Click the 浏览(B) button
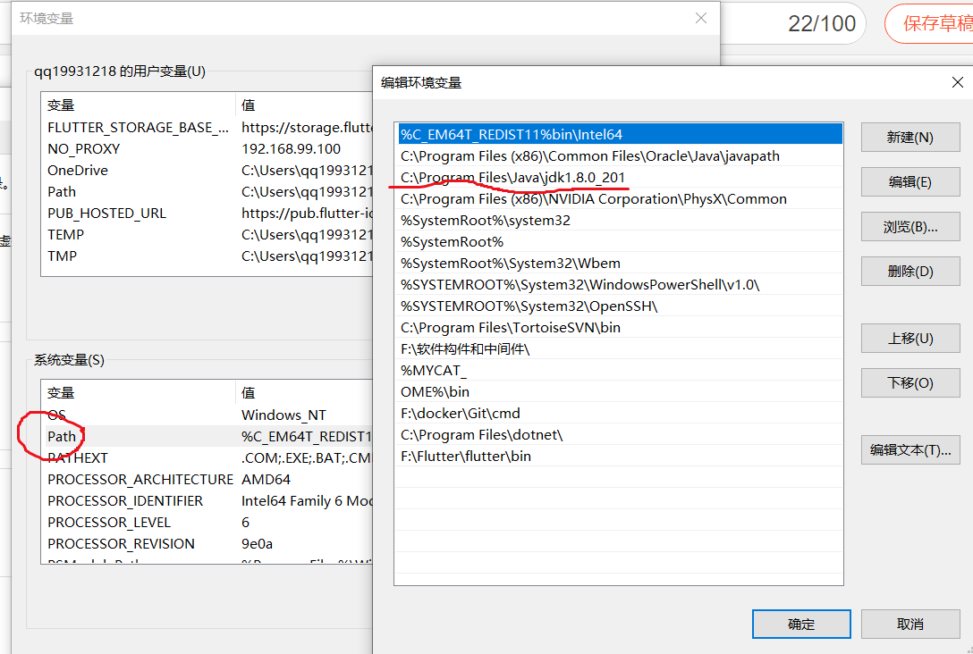This screenshot has width=973, height=654. point(910,226)
